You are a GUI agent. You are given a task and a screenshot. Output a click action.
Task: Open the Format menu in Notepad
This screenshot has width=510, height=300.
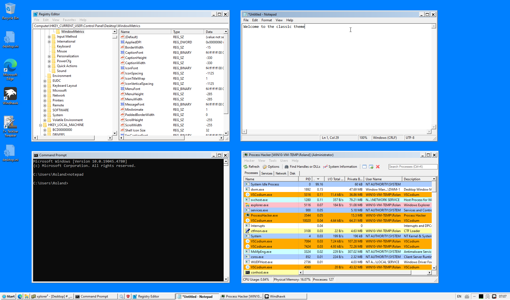(266, 20)
